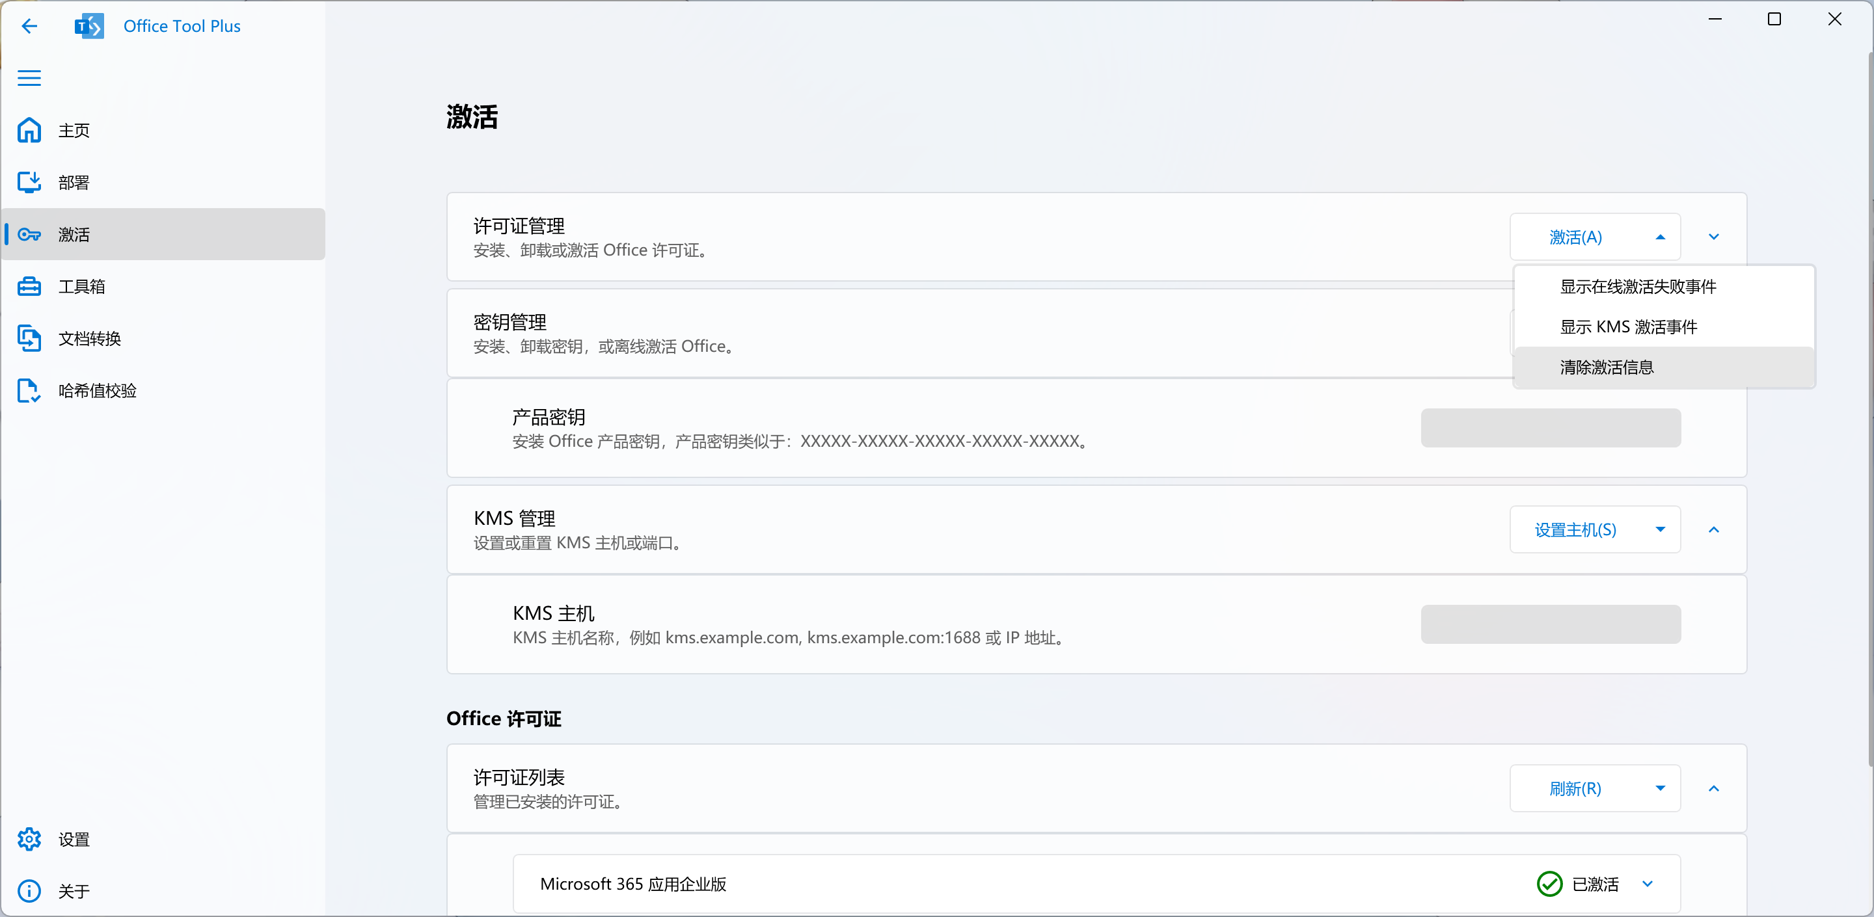Screen dimensions: 1874x917
Task: Click the KMS 主机 input field
Action: (1550, 624)
